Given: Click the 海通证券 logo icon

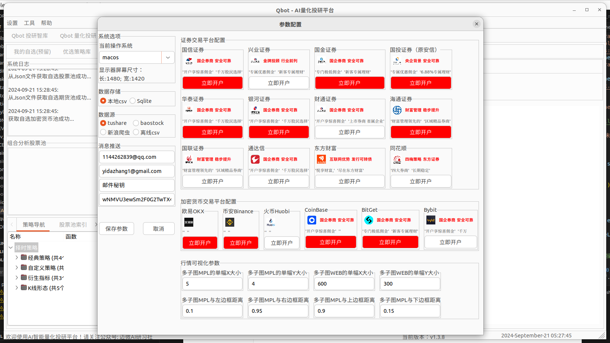Looking at the screenshot, I should pos(397,110).
